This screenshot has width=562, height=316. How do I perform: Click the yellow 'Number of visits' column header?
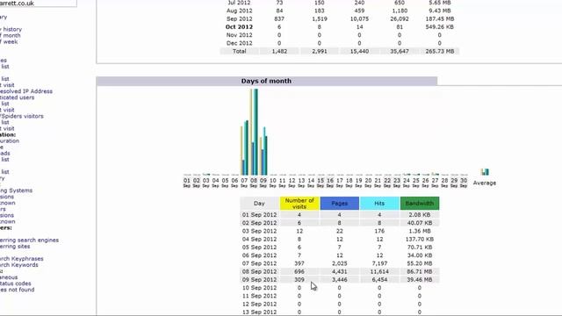pyautogui.click(x=299, y=203)
